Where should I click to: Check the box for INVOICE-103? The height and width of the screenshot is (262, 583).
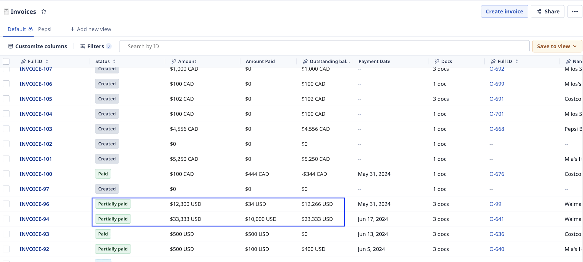pyautogui.click(x=6, y=129)
